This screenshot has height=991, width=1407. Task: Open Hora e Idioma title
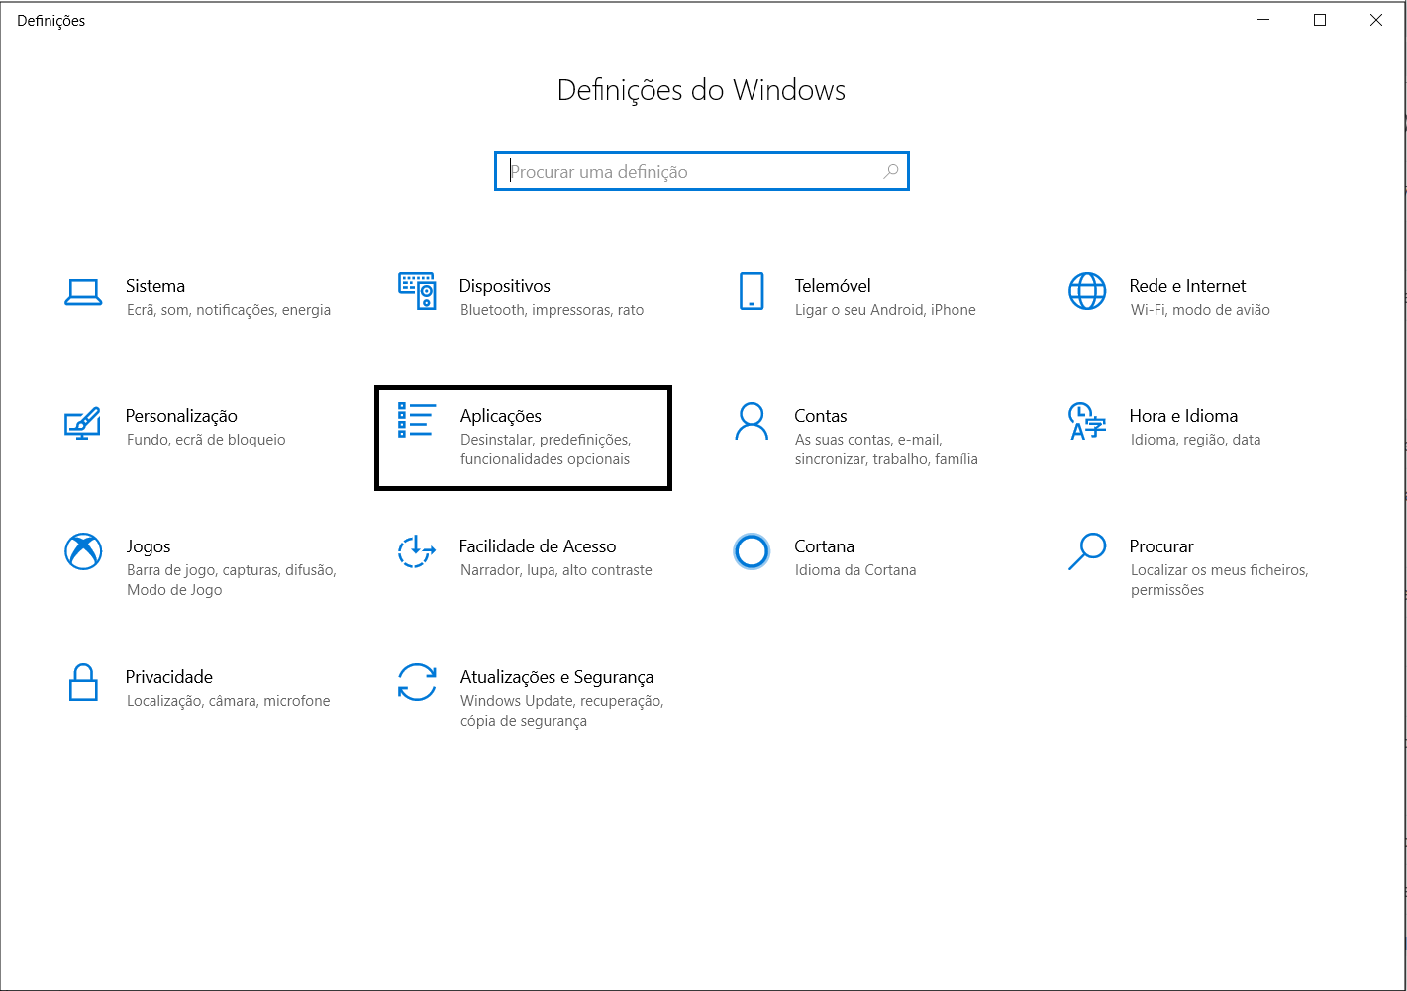1183,416
